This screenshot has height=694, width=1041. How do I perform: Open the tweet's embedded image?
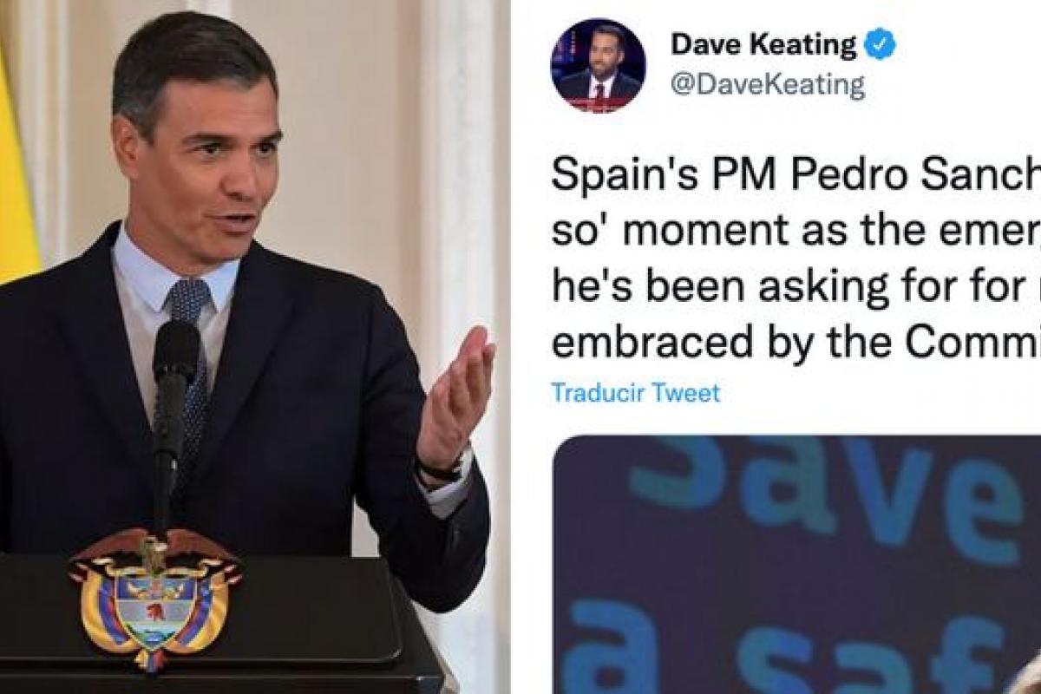point(796,565)
